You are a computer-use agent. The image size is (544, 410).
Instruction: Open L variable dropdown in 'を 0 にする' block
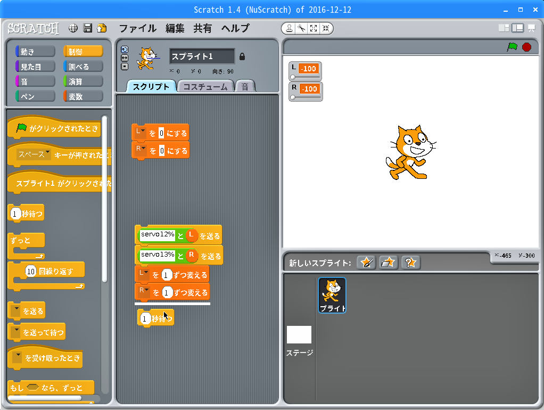point(140,132)
